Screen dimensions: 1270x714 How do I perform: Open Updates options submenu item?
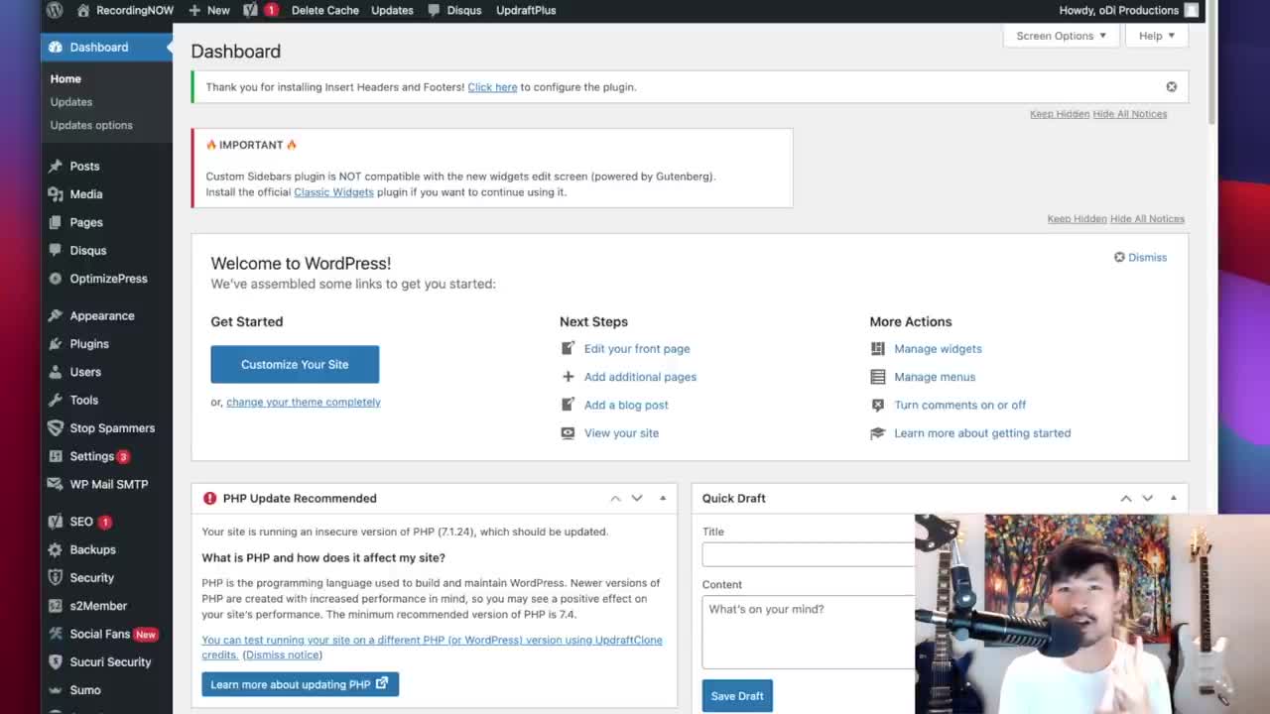tap(91, 125)
